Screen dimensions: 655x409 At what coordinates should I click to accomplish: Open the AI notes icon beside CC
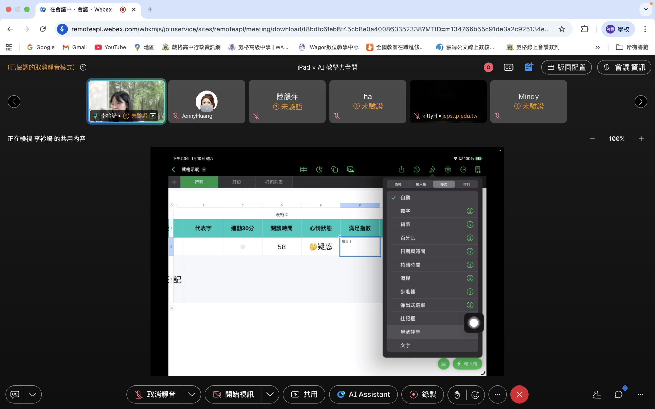point(528,67)
